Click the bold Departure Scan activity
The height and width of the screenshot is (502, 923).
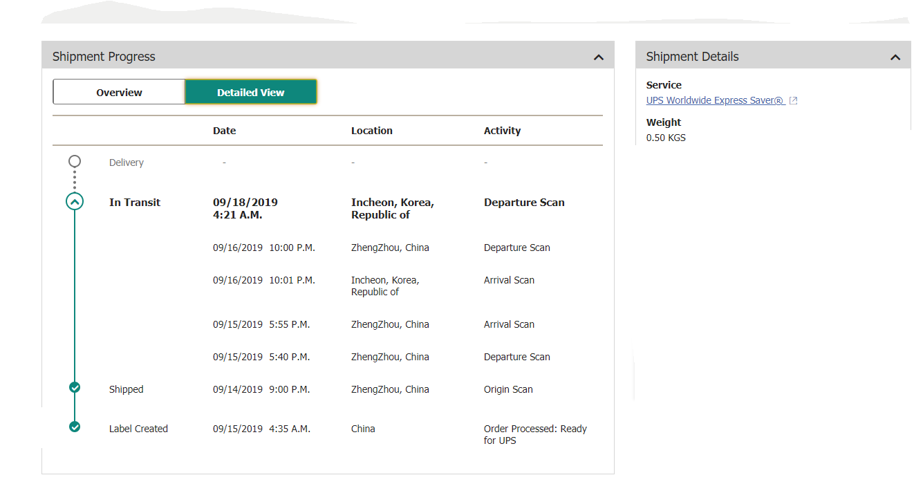pos(524,203)
